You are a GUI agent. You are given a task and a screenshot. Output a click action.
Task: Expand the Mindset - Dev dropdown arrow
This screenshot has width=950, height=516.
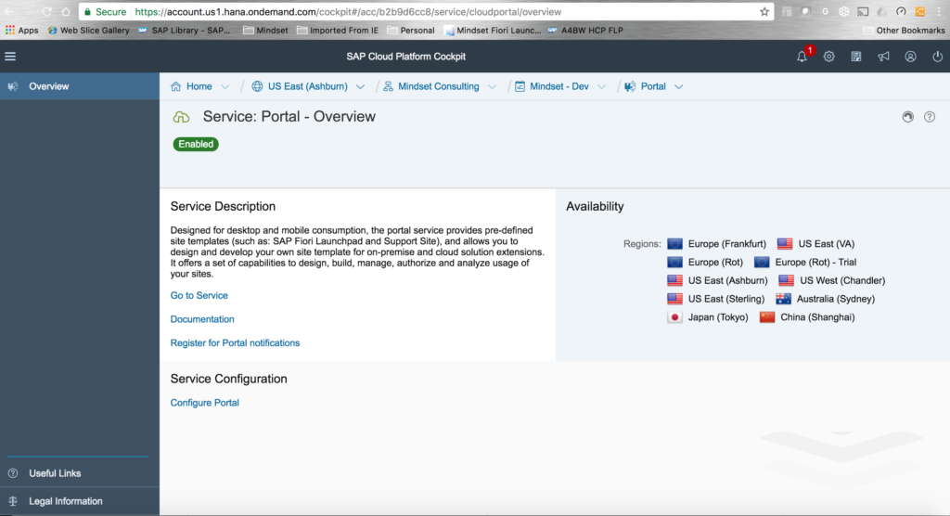(x=601, y=86)
